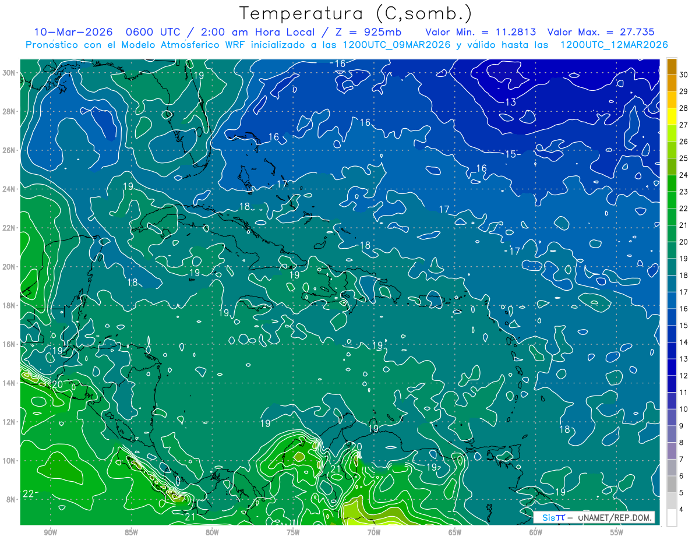Click the white color scale segment below 4
699x540 pixels.
[672, 518]
